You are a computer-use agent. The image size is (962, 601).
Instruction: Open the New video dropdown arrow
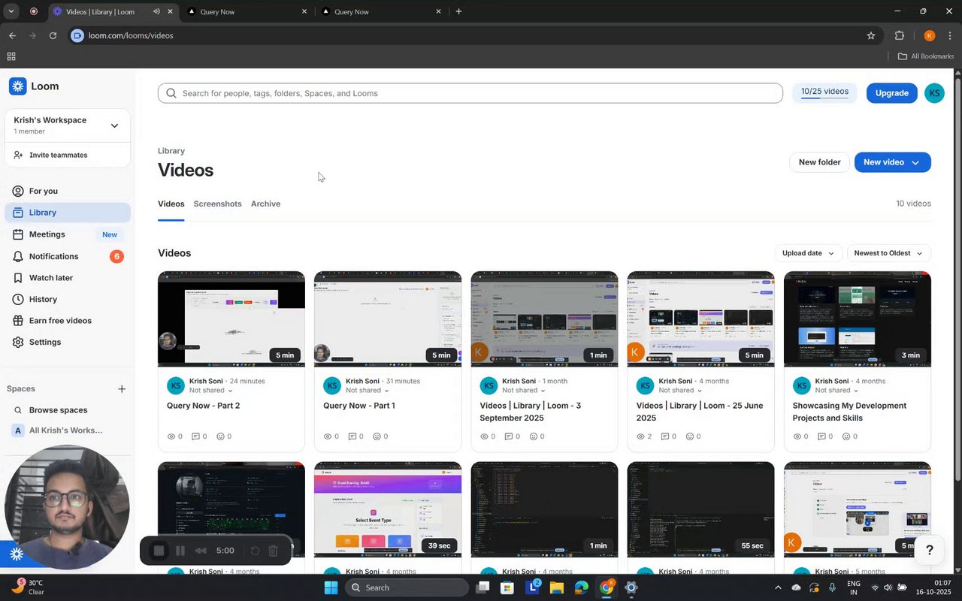click(915, 162)
